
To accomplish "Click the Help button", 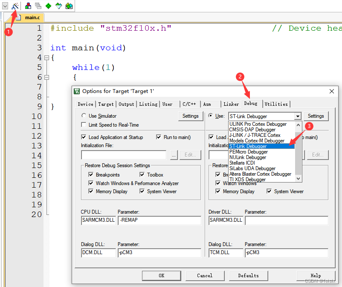I will pos(316,275).
